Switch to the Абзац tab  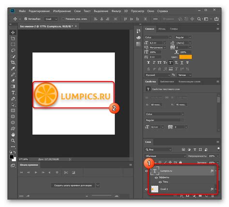click(162, 29)
